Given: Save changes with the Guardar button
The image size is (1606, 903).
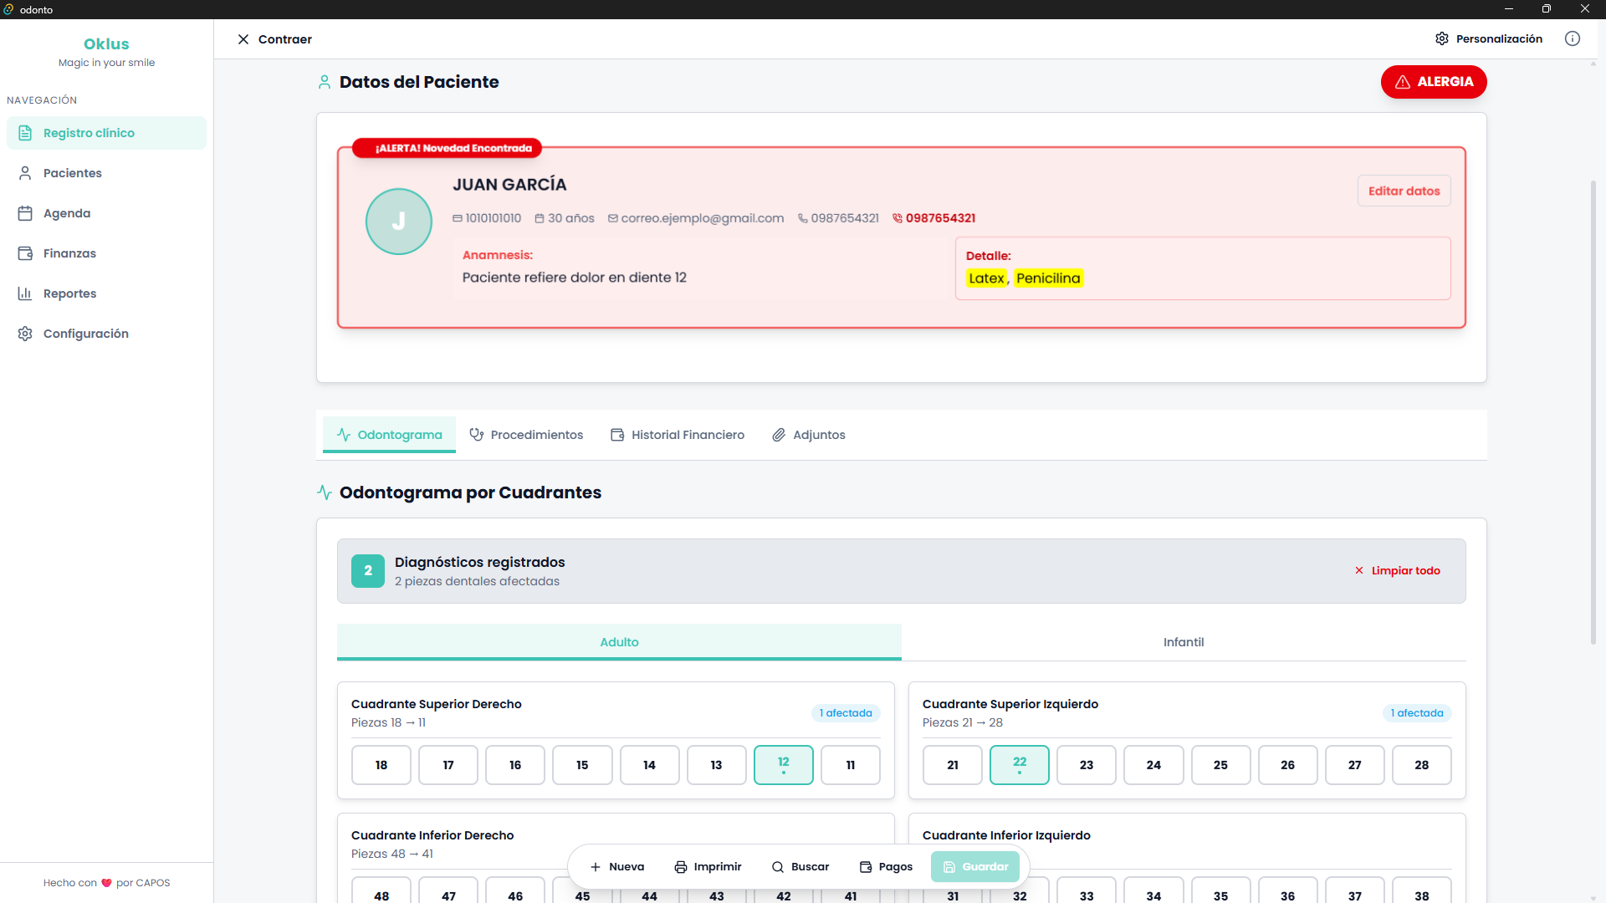Looking at the screenshot, I should (x=975, y=866).
